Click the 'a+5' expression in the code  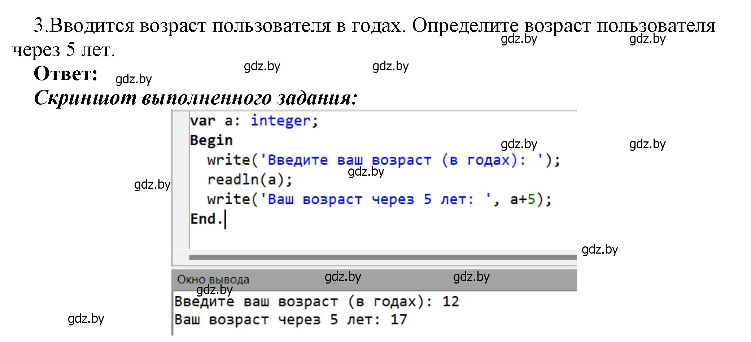(523, 199)
